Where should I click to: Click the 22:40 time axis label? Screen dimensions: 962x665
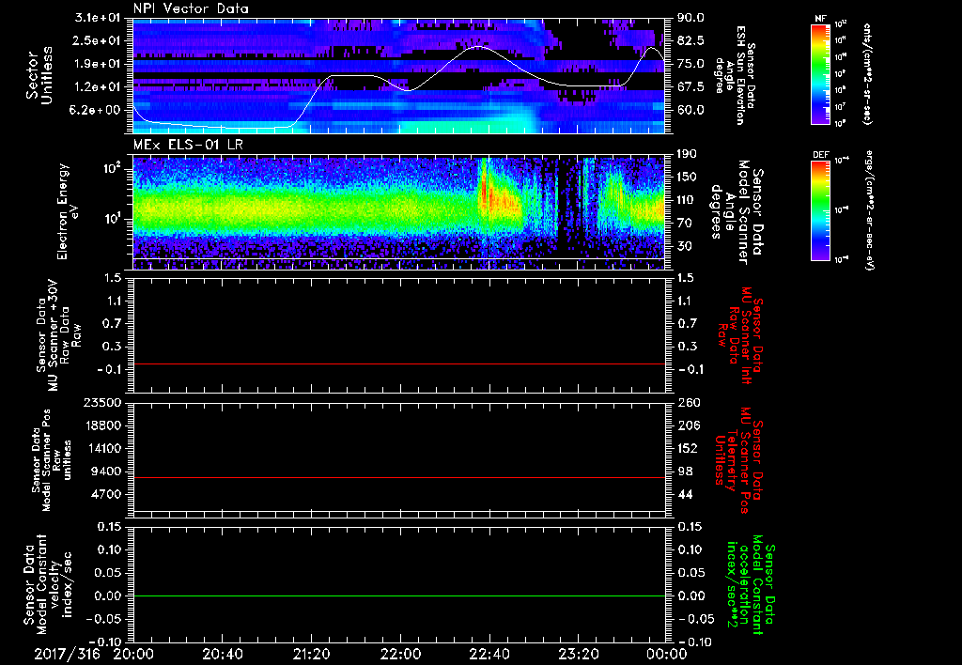tap(489, 653)
